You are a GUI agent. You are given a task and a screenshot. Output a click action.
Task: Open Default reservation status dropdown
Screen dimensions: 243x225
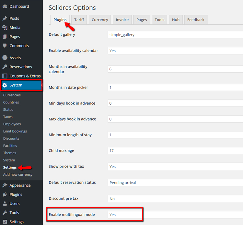click(175, 183)
